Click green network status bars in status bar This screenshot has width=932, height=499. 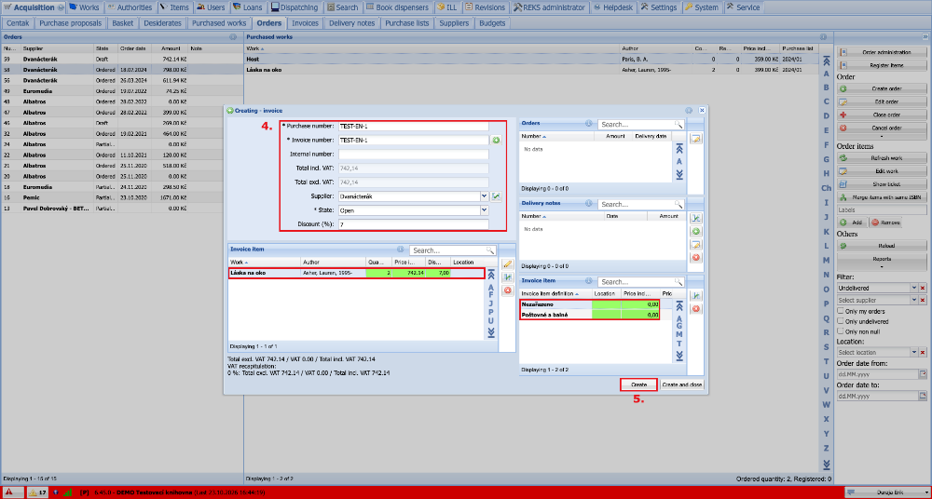67,492
